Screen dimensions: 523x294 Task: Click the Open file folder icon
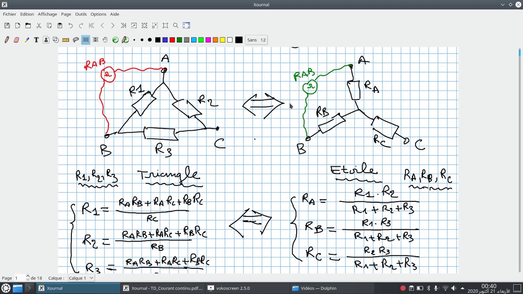pyautogui.click(x=28, y=25)
